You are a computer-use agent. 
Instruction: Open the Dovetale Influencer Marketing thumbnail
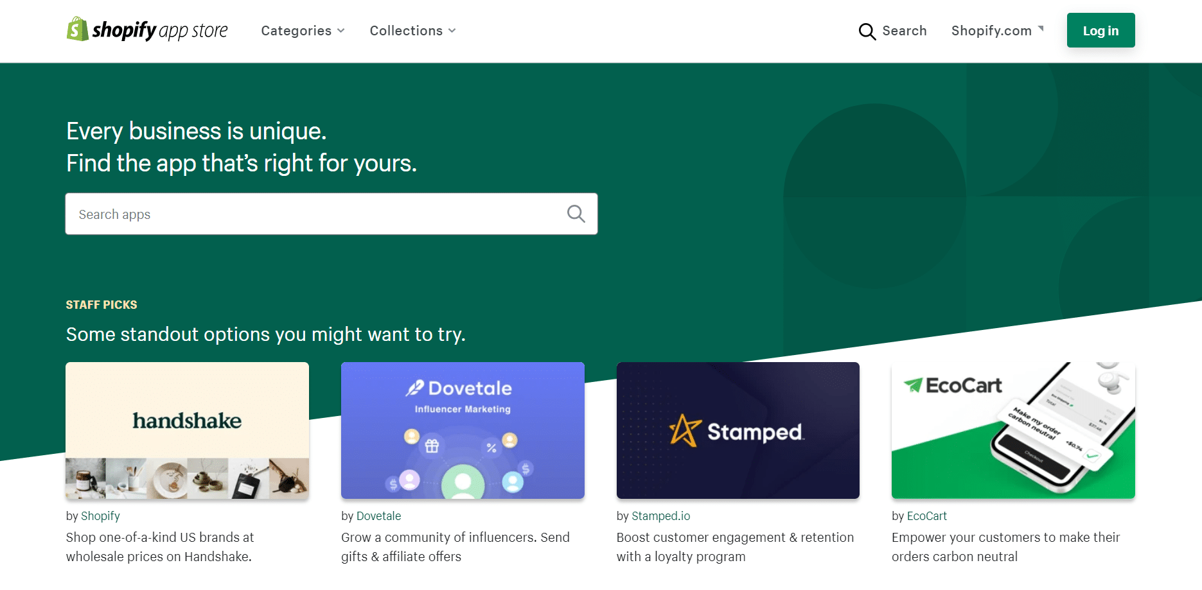click(463, 430)
